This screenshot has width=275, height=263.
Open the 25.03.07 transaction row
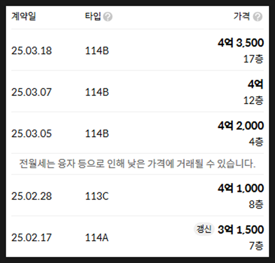[137, 91]
